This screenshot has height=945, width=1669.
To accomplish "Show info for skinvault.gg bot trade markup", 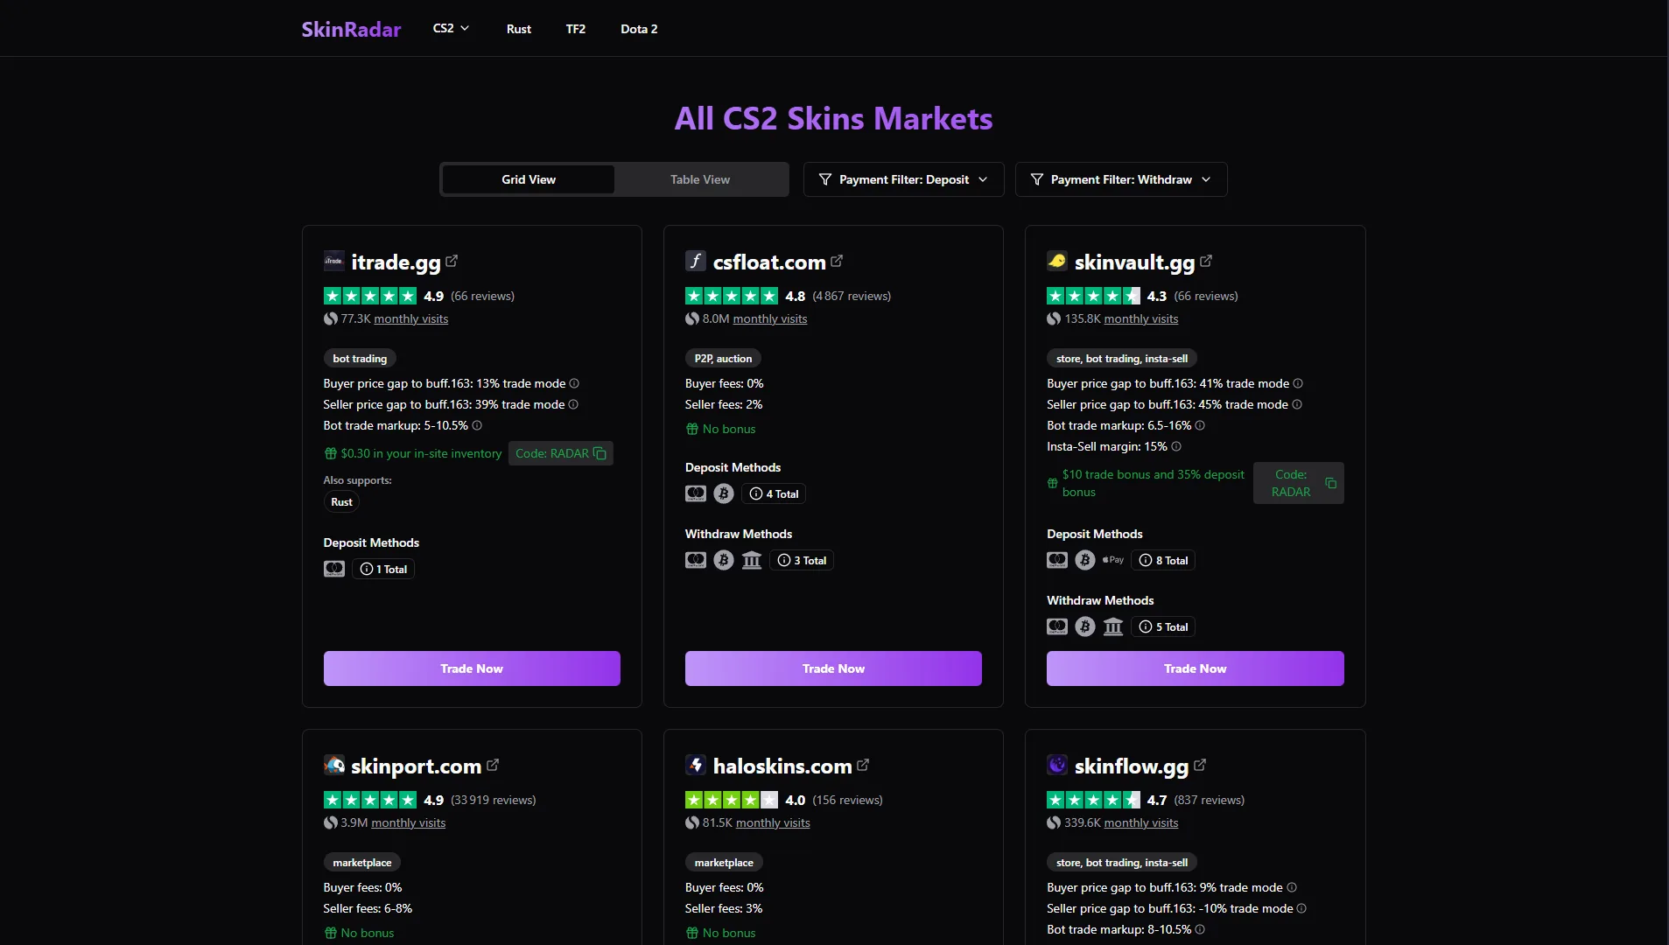I will (1200, 425).
